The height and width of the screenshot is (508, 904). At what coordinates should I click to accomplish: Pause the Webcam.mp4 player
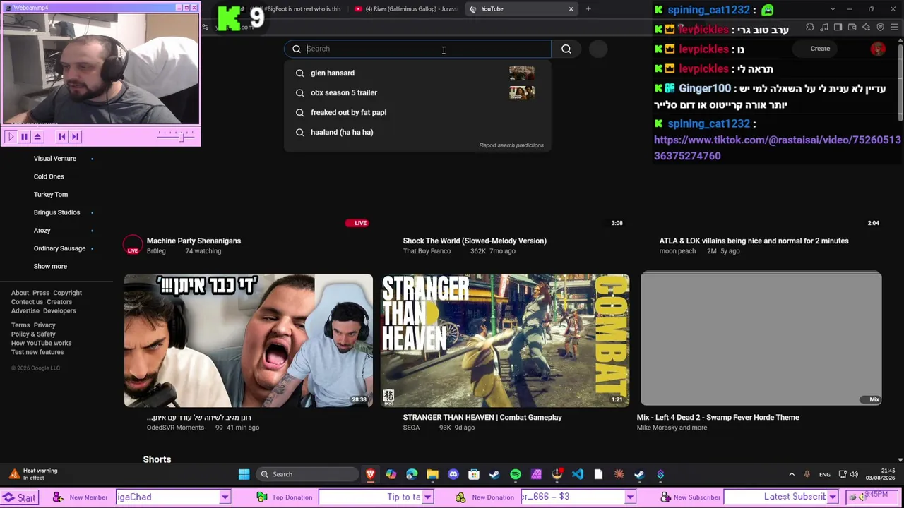tap(24, 137)
